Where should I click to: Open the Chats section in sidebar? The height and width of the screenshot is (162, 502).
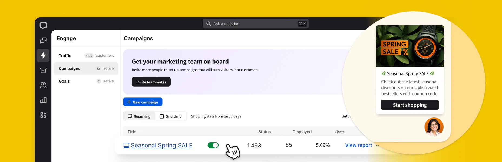pos(43,40)
